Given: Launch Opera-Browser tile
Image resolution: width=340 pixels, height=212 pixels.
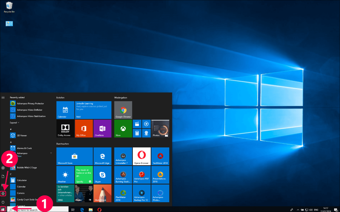Looking at the screenshot, I should (x=142, y=156).
